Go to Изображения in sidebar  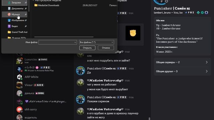(x=15, y=20)
